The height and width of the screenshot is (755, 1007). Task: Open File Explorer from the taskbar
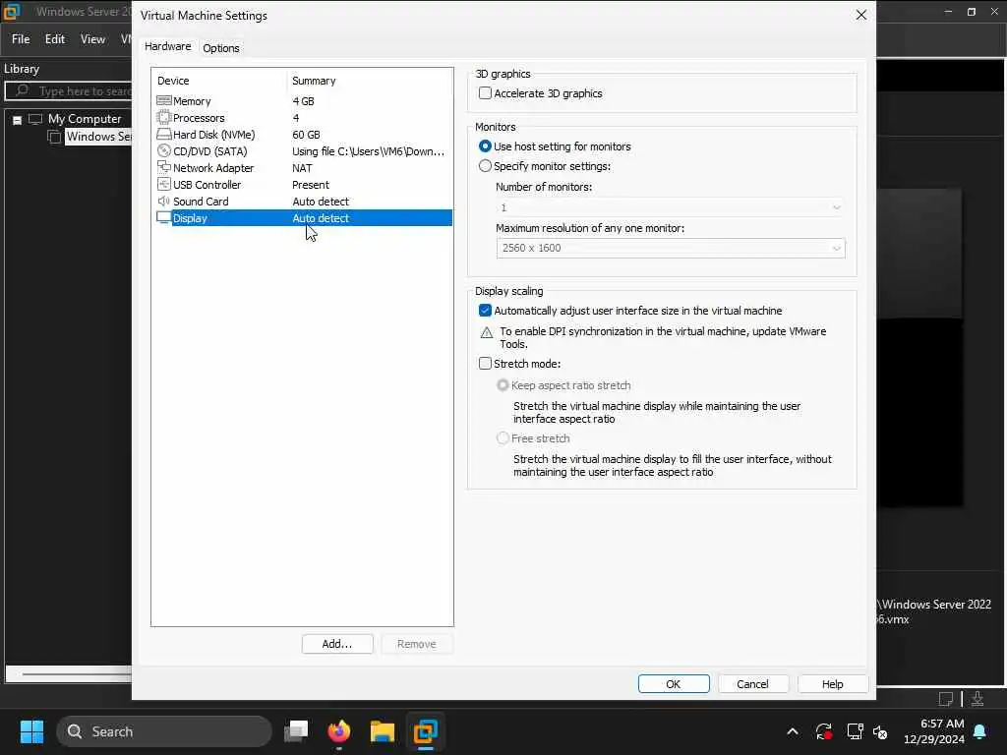pyautogui.click(x=383, y=731)
